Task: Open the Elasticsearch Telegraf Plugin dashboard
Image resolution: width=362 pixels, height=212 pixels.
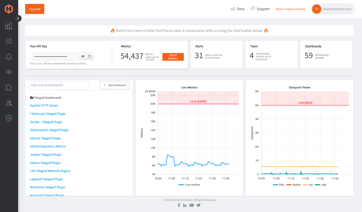Action: pos(49,130)
